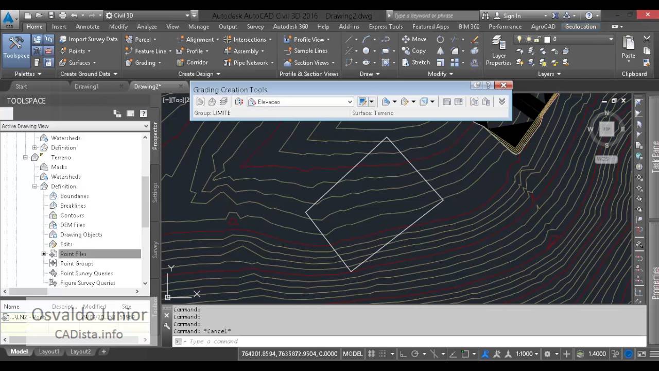Expand the Create Ground Data panel

(89, 74)
